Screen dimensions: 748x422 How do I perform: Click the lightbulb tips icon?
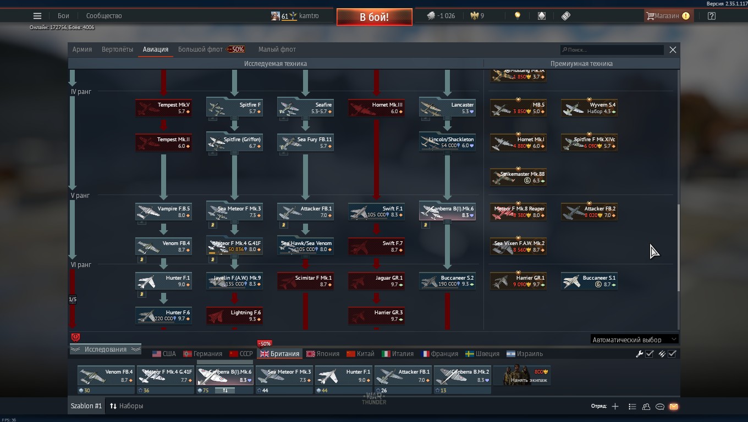point(517,16)
